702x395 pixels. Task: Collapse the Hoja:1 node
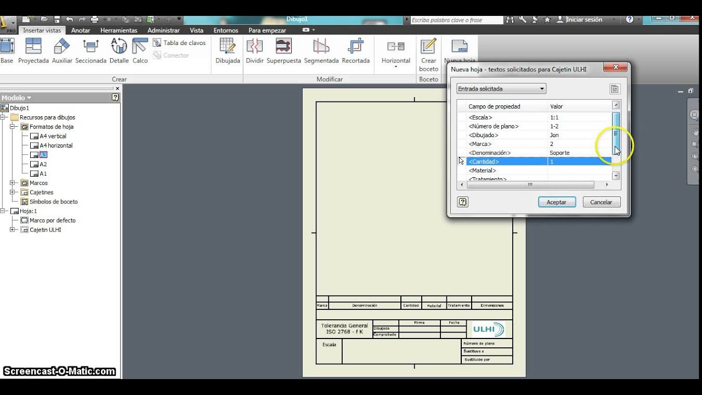click(x=3, y=211)
